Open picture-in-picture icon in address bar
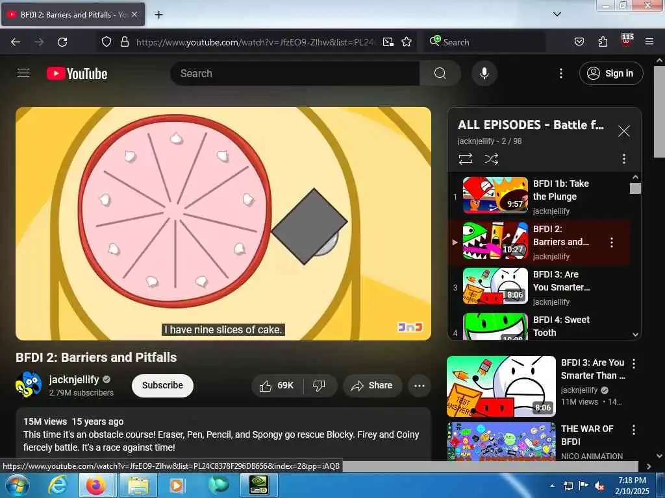The width and height of the screenshot is (665, 498). click(388, 41)
